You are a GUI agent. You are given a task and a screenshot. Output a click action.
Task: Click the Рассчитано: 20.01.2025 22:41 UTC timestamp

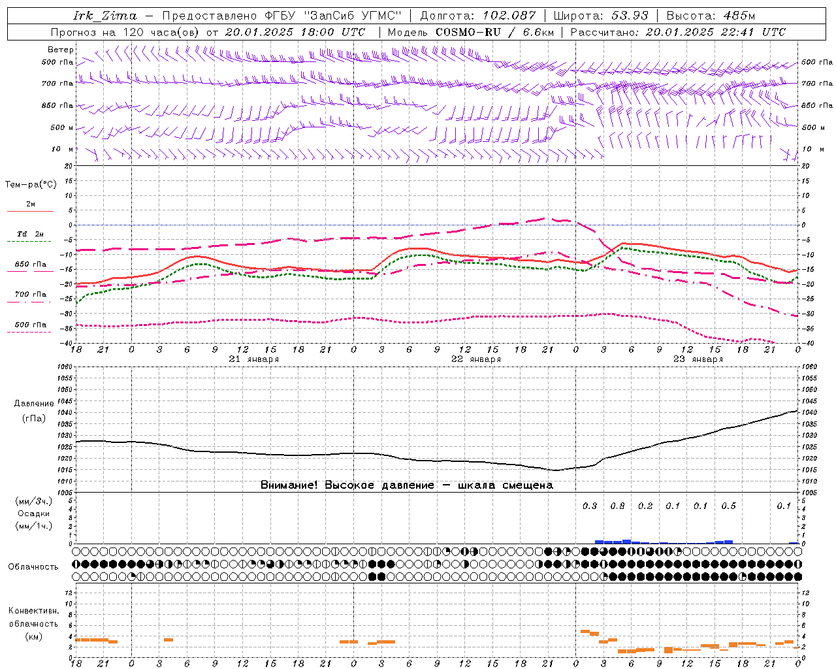click(678, 32)
